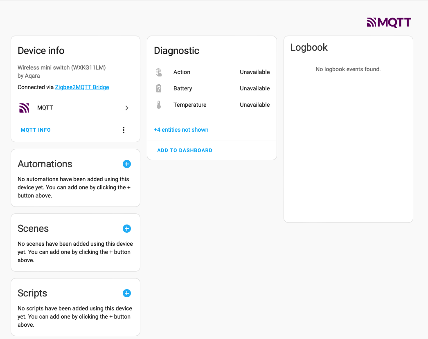Image resolution: width=428 pixels, height=339 pixels.
Task: Click ADD TO DASHBOARD in Diagnostic card
Action: coord(185,150)
